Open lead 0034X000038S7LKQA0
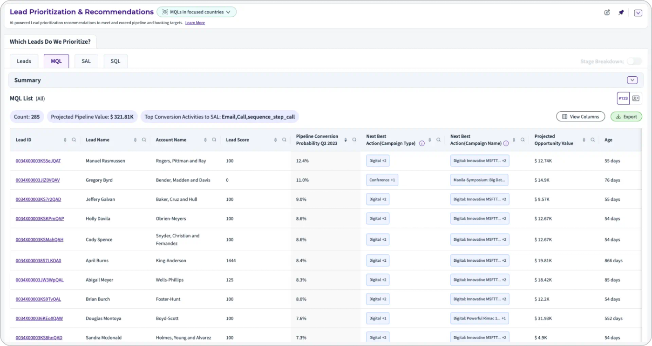The width and height of the screenshot is (652, 346). [x=38, y=261]
